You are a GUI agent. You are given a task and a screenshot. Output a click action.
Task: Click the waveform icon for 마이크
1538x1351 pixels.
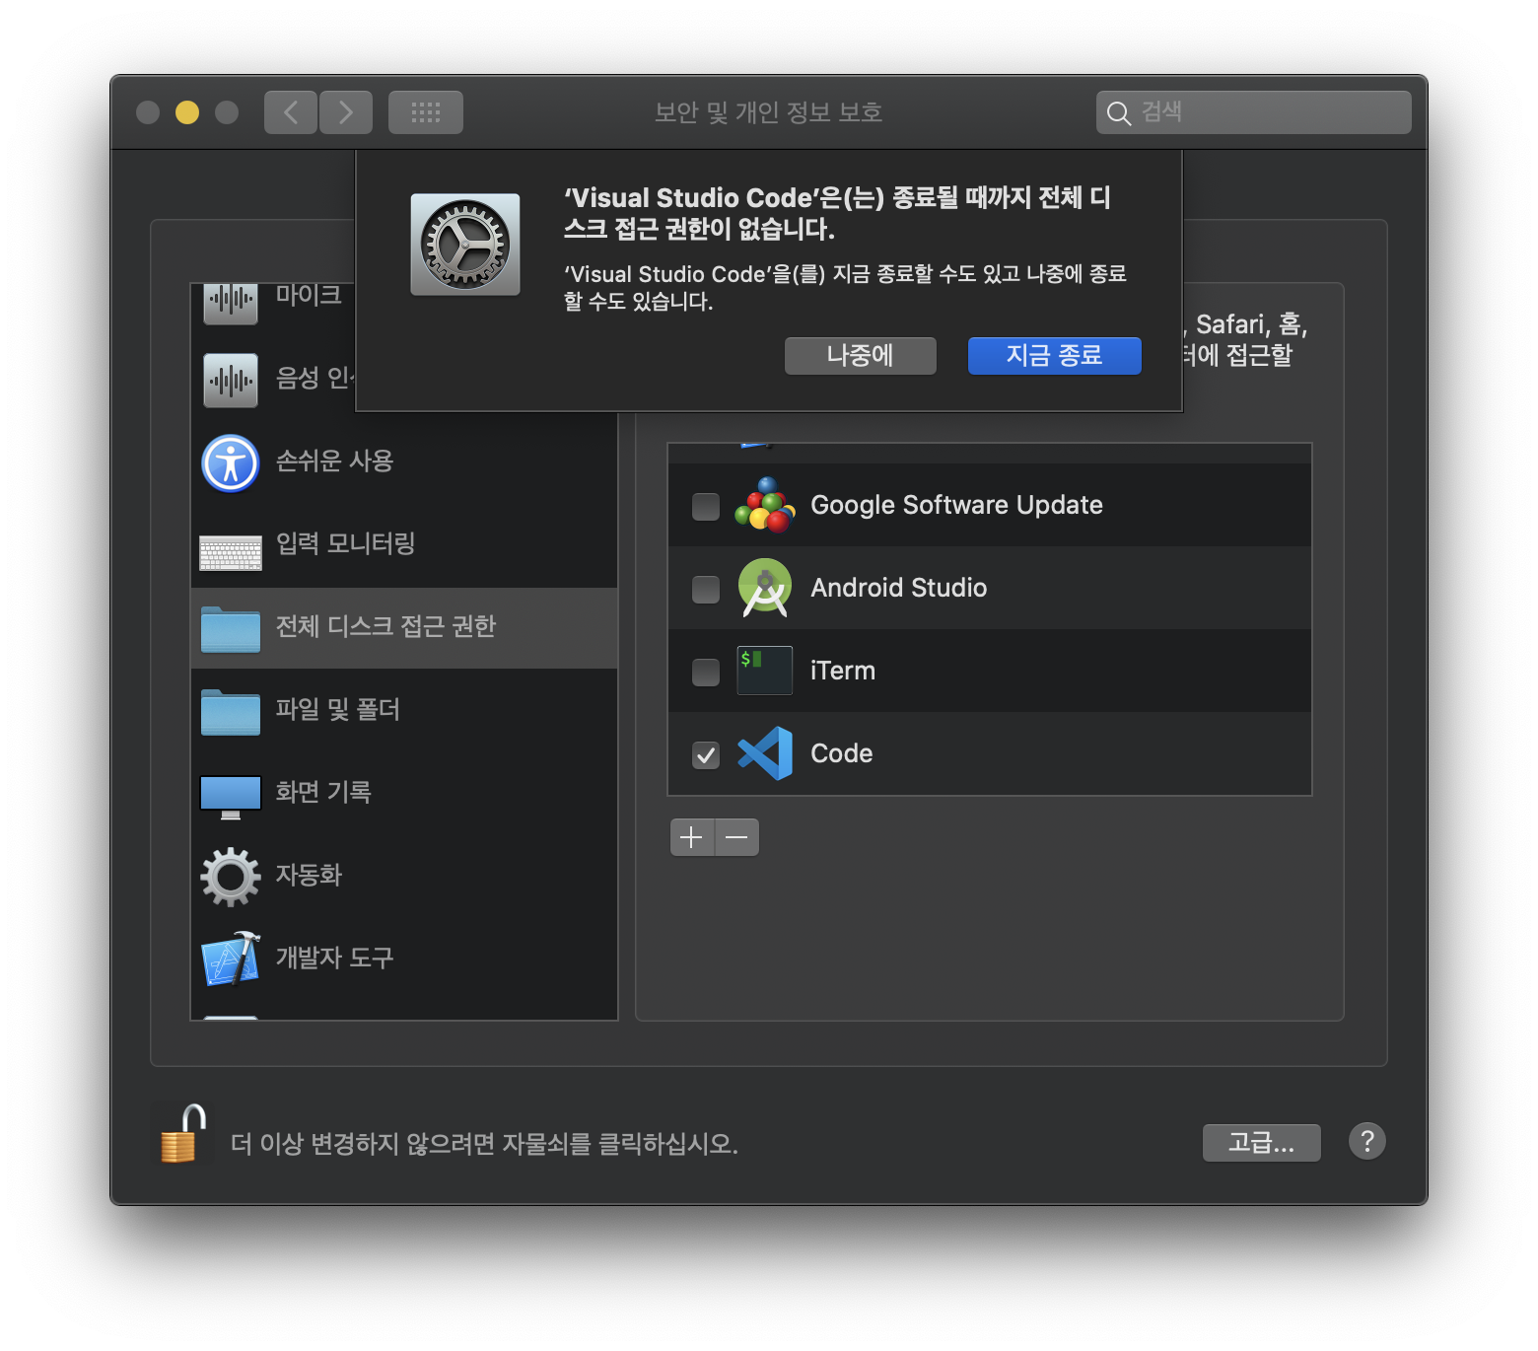231,304
